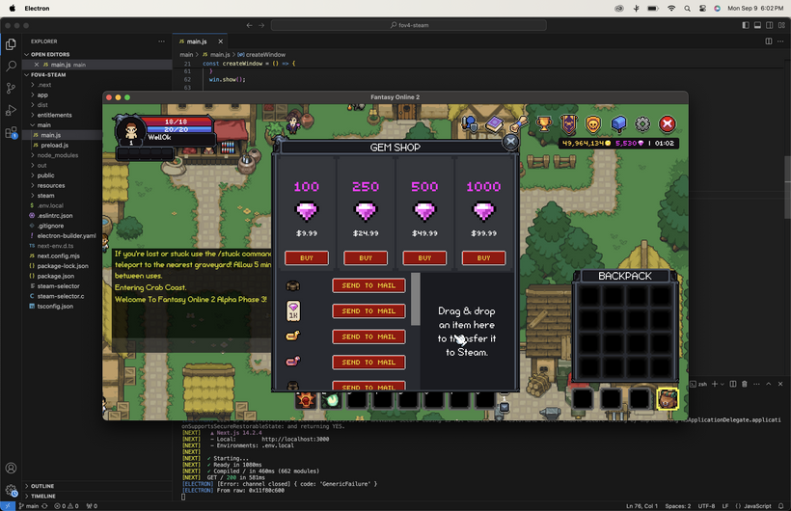Open the purple guild banner icon
791x511 pixels.
[568, 124]
